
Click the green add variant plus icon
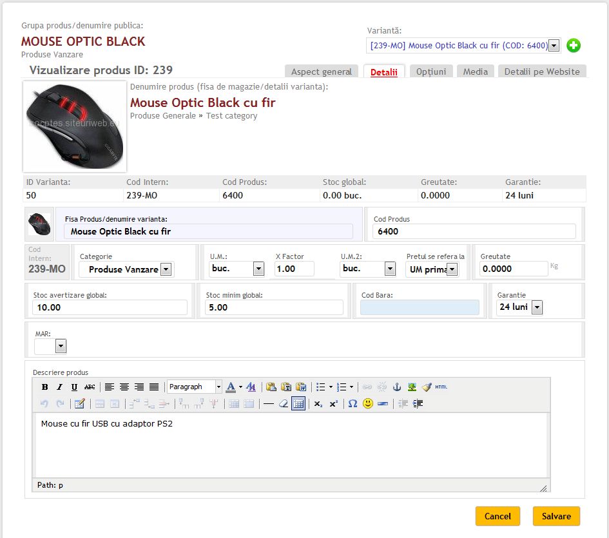(x=573, y=46)
